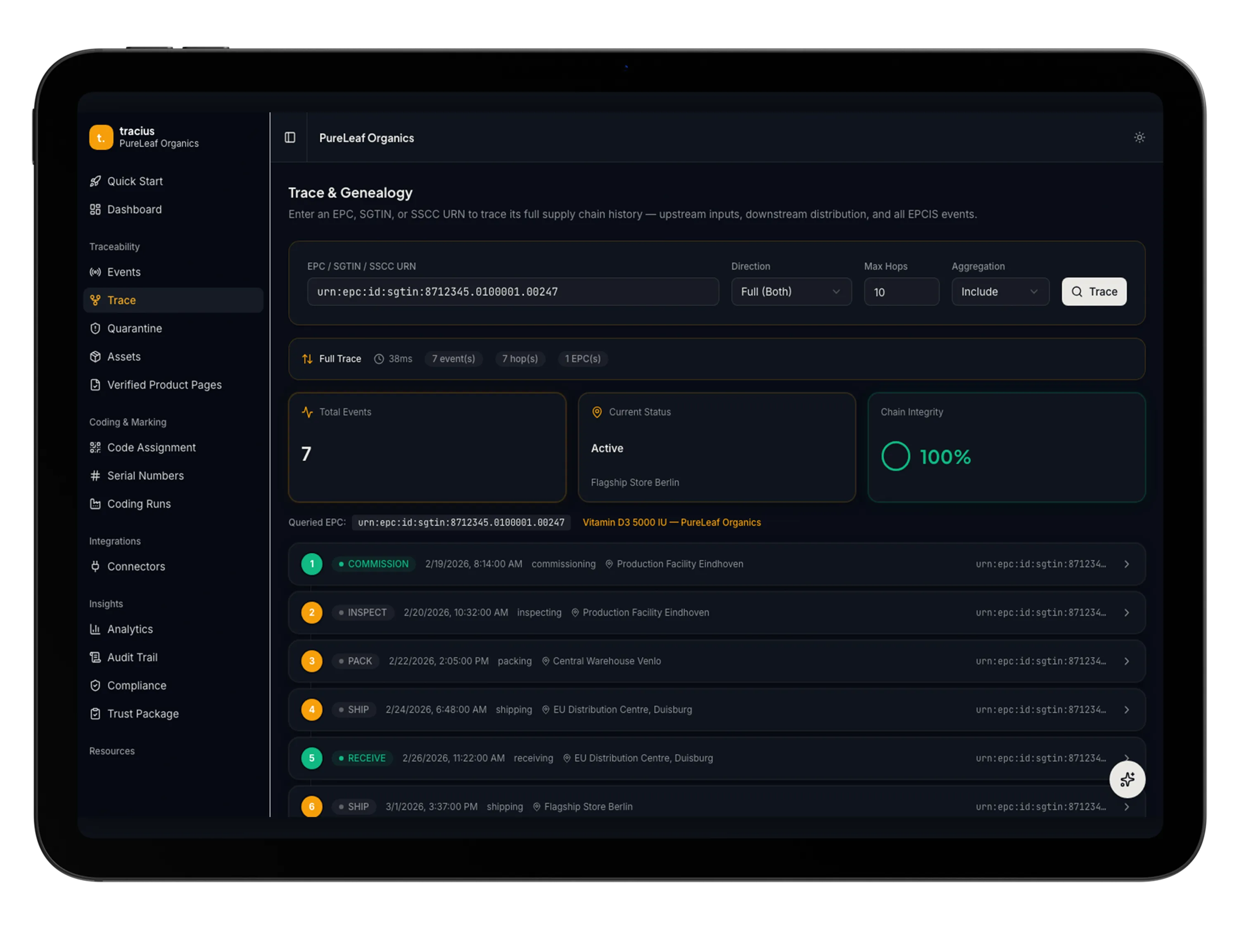
Task: Switch to the Trace section
Action: 121,300
